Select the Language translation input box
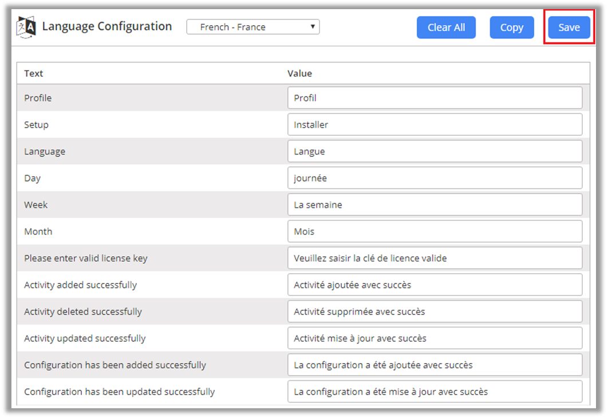 pos(435,152)
